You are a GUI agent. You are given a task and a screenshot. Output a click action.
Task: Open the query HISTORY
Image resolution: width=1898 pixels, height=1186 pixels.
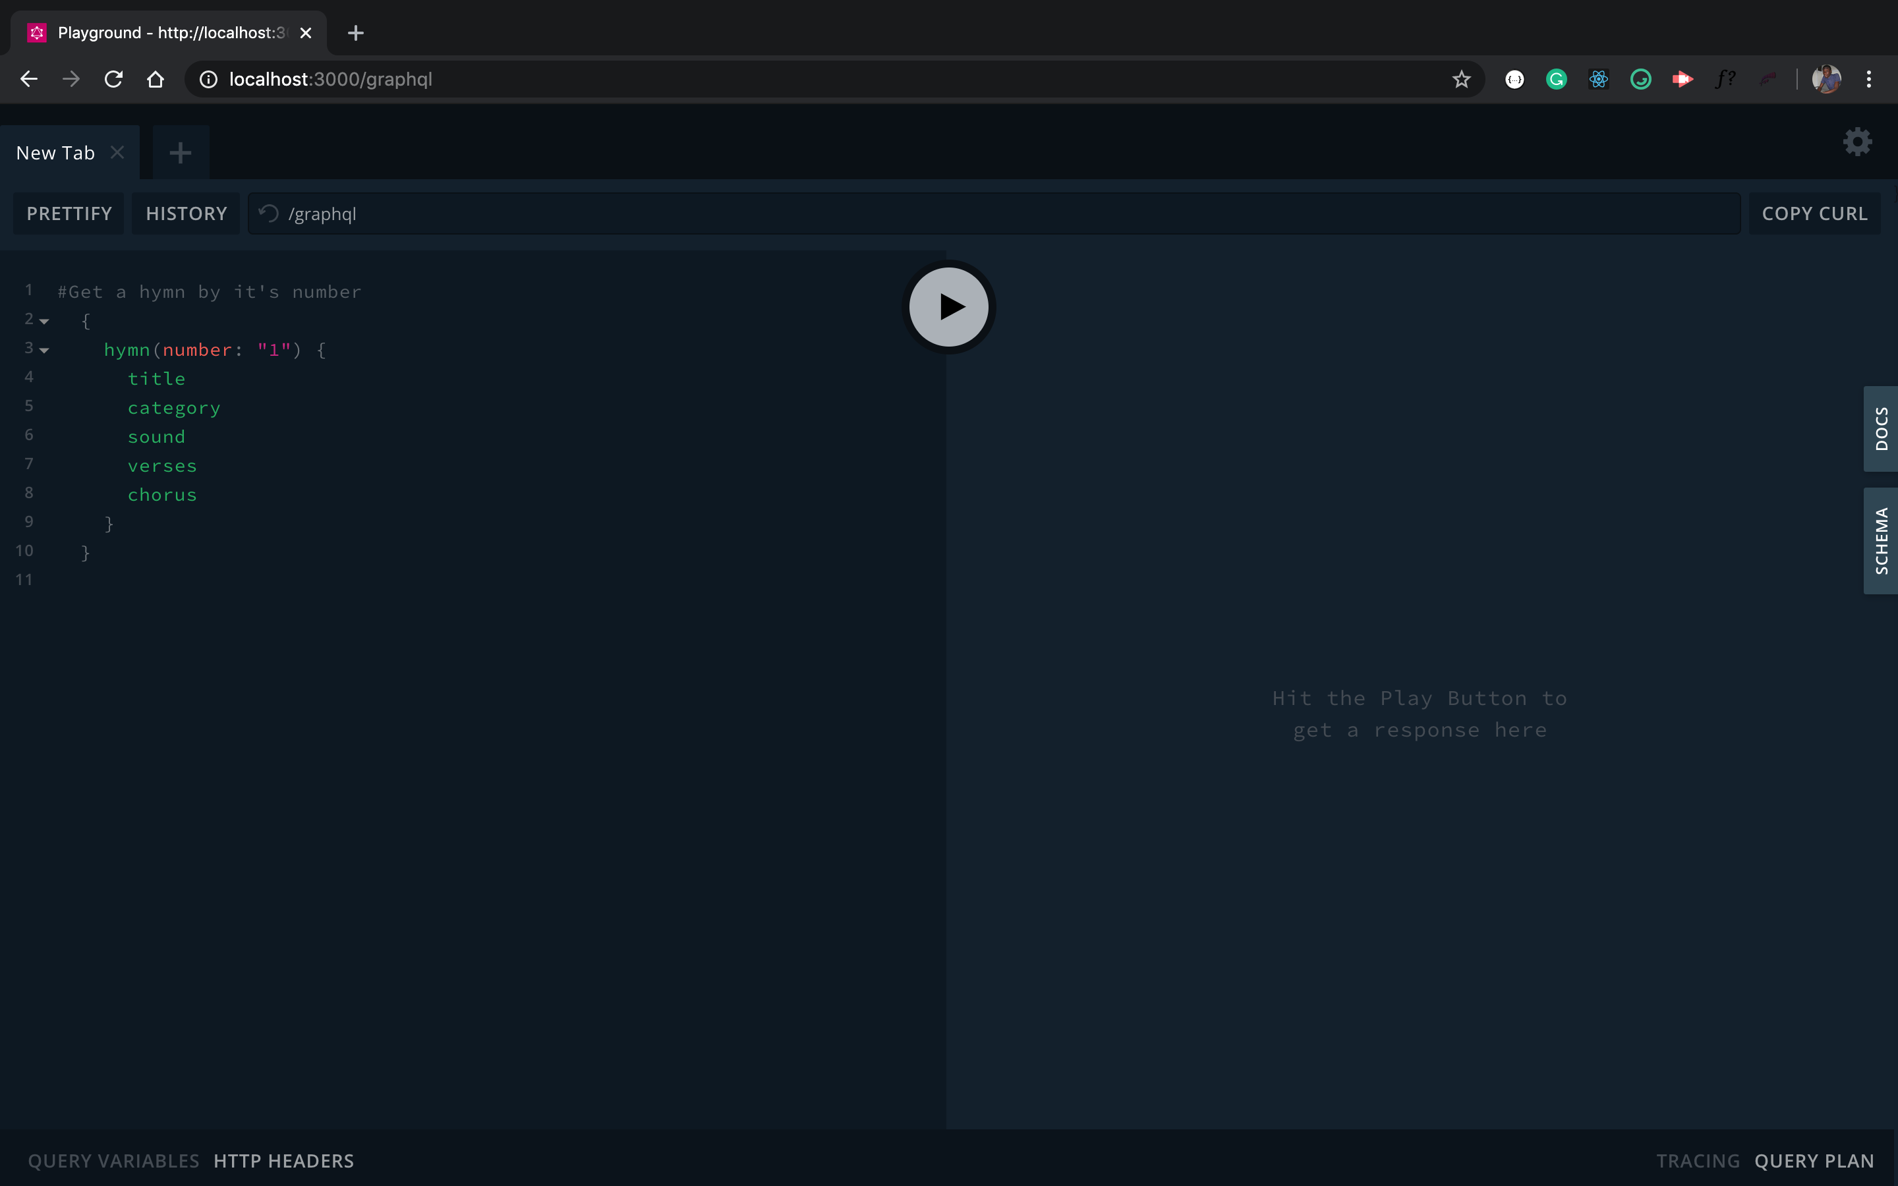point(186,213)
